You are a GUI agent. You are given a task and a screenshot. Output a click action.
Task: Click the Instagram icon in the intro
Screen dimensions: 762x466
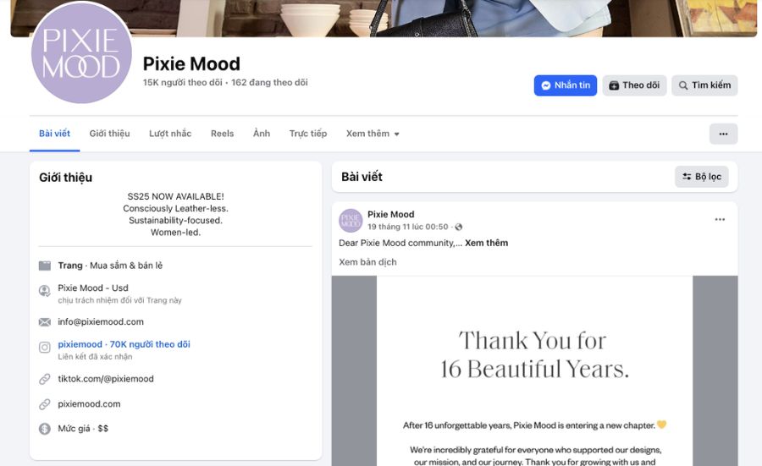coord(45,347)
